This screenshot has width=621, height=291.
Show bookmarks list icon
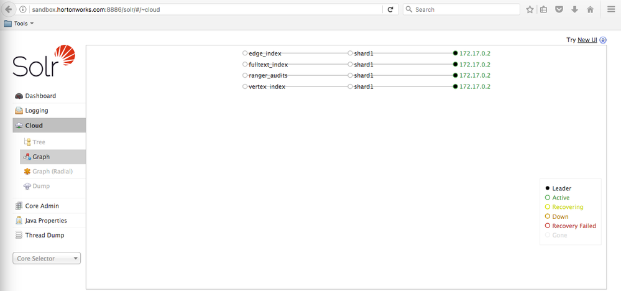544,9
